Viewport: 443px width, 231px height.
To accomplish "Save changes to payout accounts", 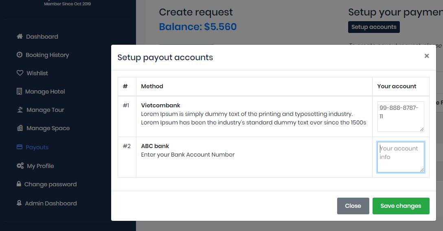I will coord(401,206).
